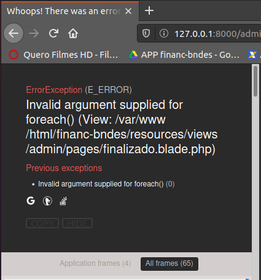Search the error on Google icon

pos(31,201)
